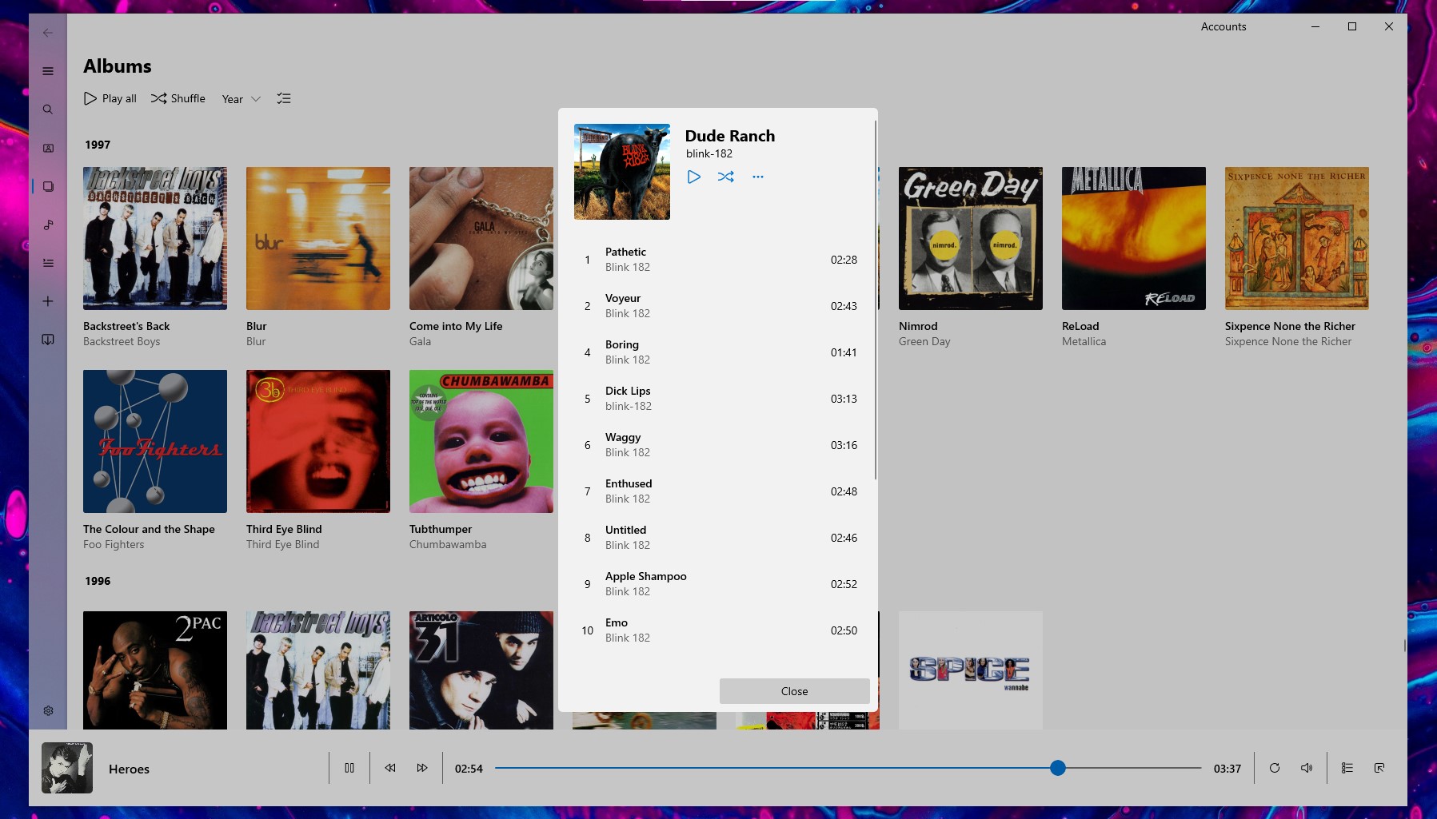Go to Artists view in sidebar
Screen dimensions: 1437x819
48,148
